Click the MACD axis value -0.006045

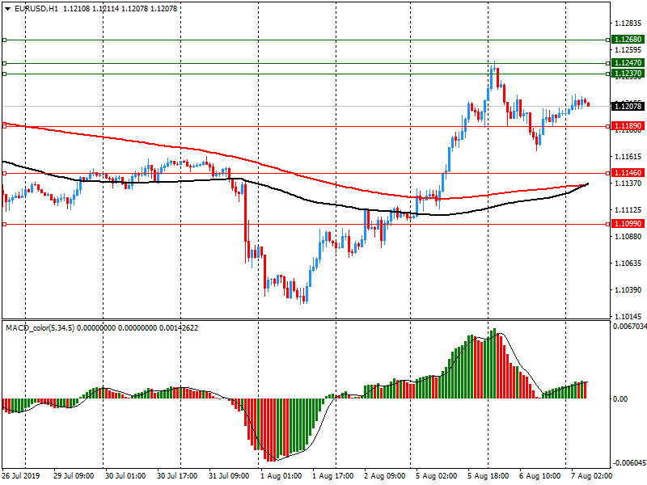(629, 463)
